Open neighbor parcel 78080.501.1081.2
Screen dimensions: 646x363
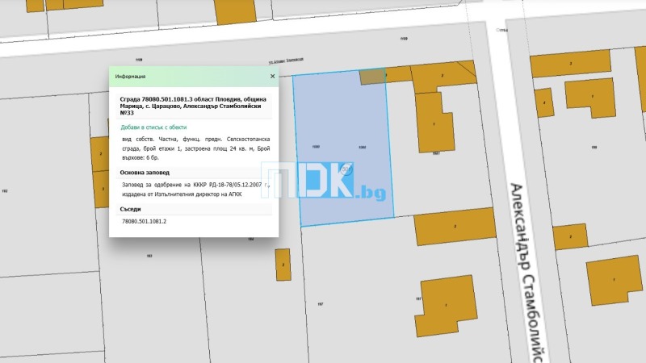point(144,220)
